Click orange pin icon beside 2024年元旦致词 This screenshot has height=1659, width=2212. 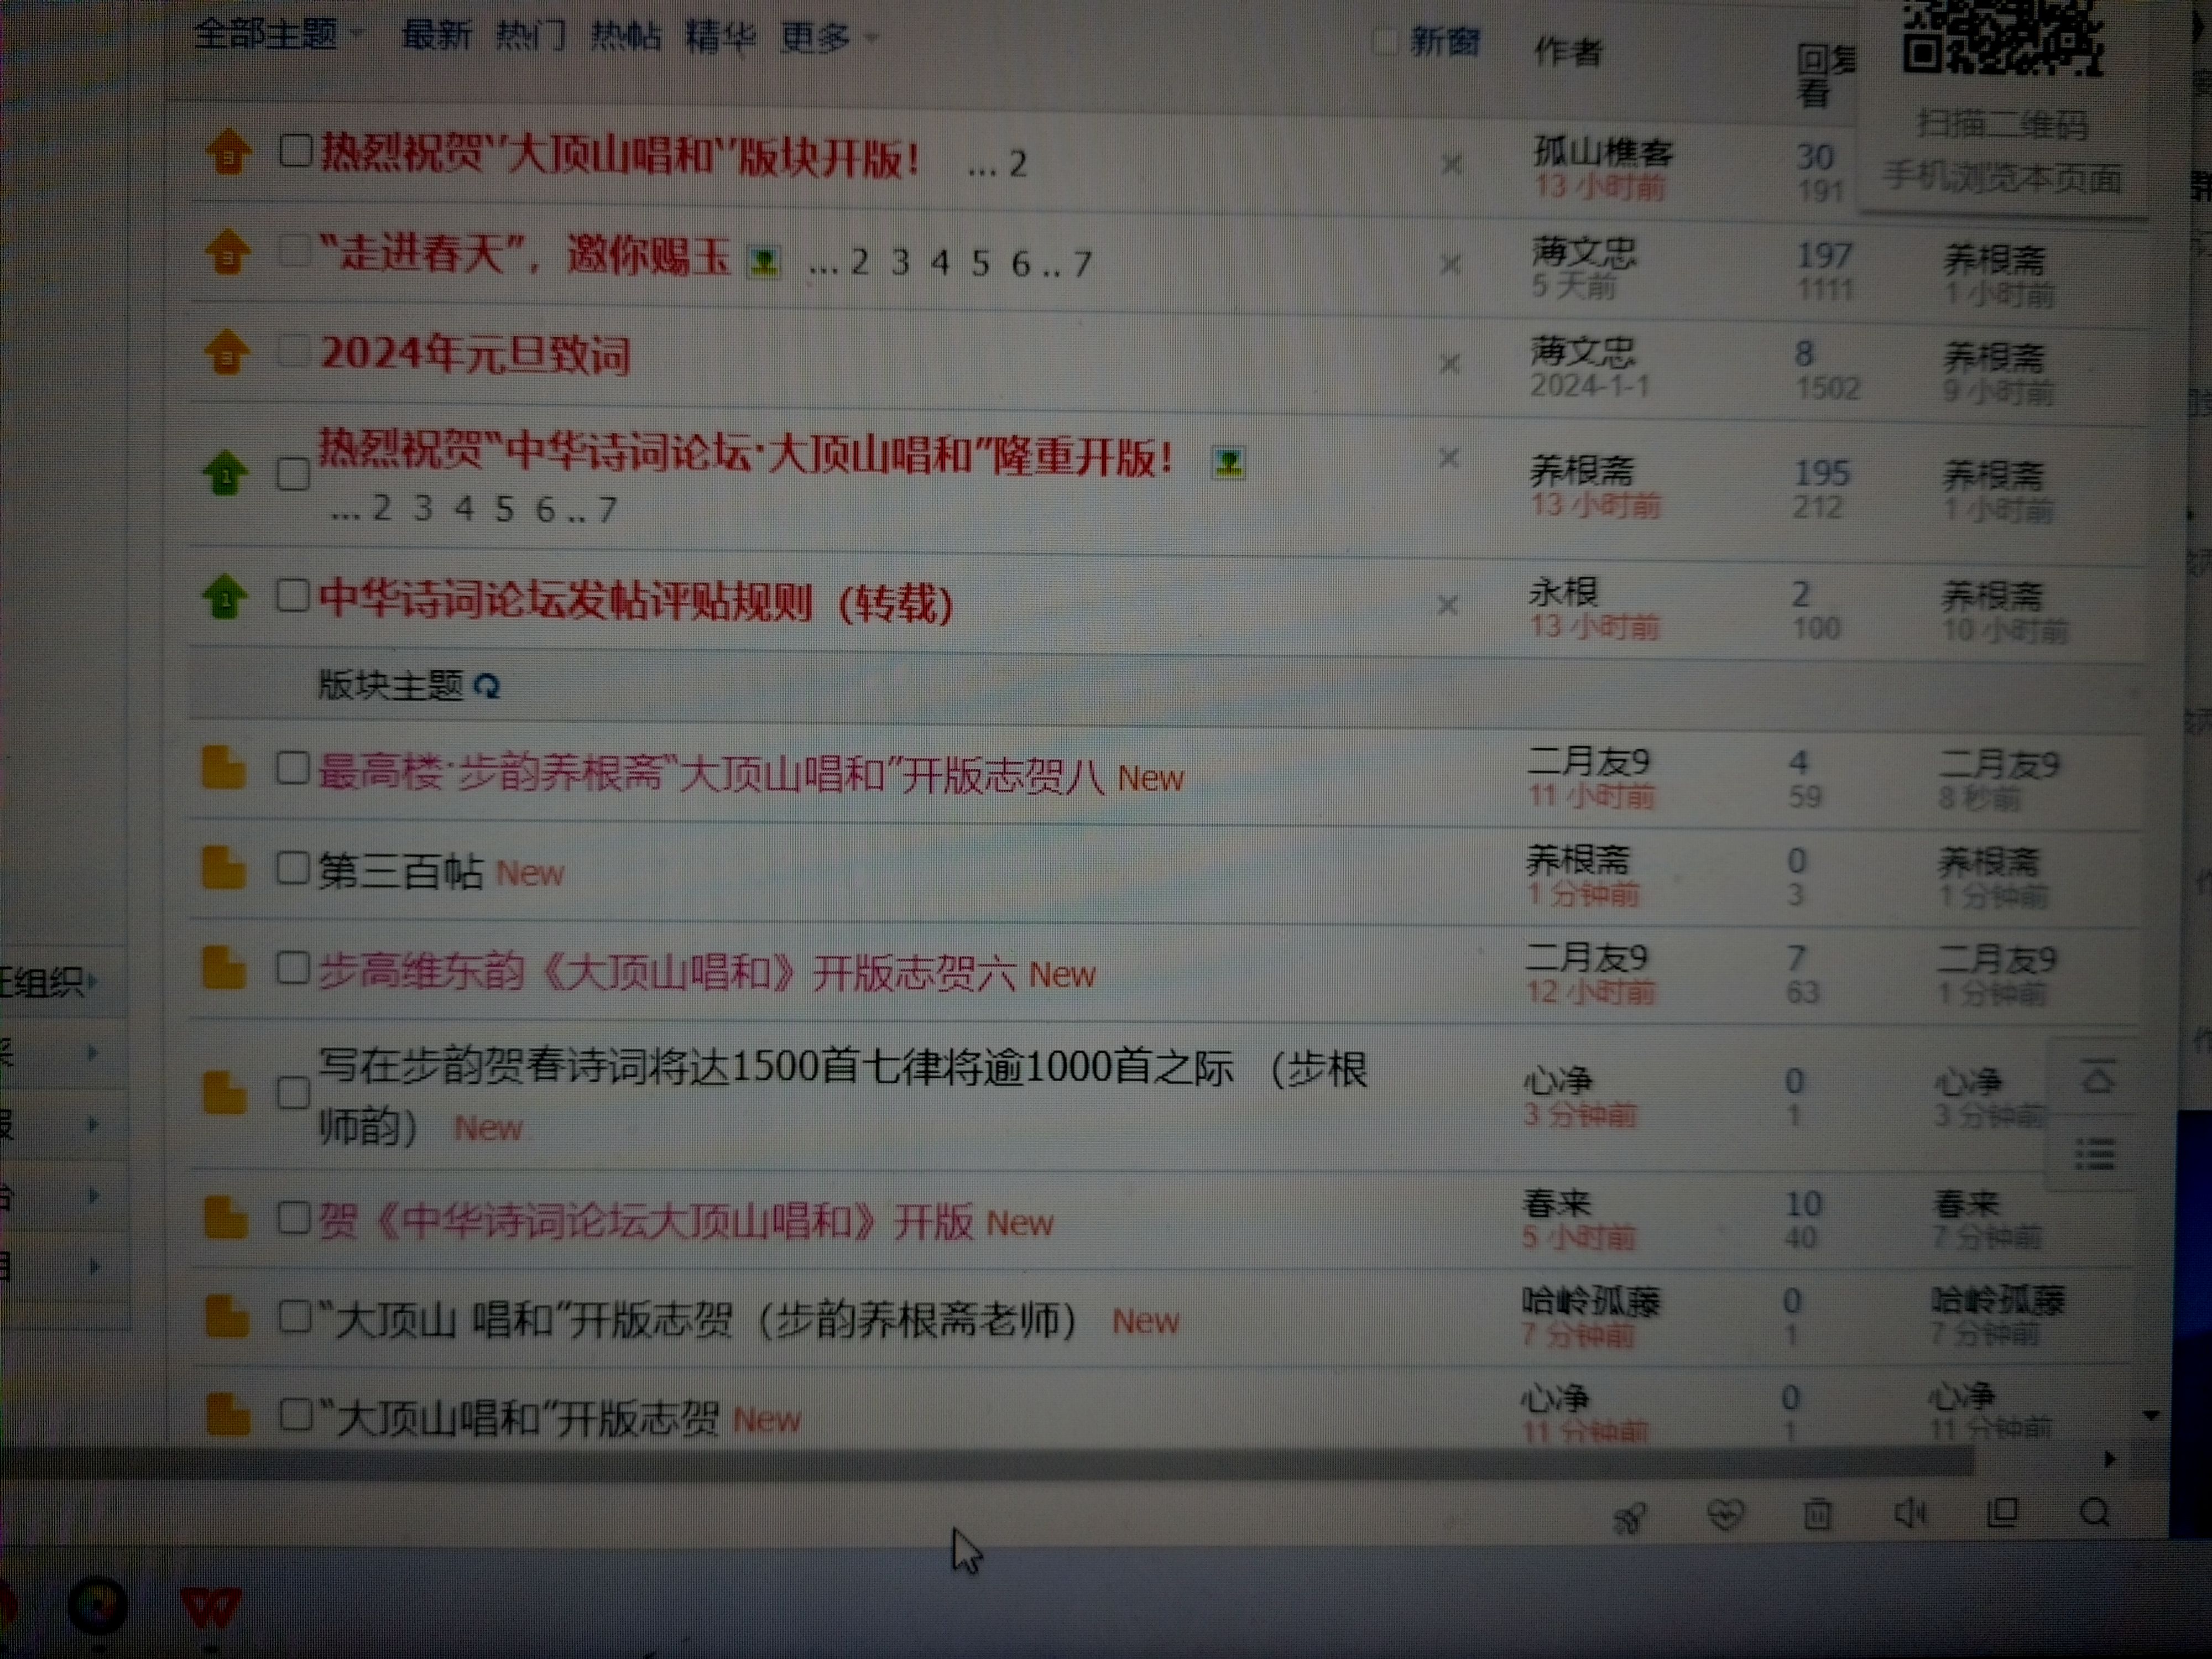pyautogui.click(x=226, y=352)
